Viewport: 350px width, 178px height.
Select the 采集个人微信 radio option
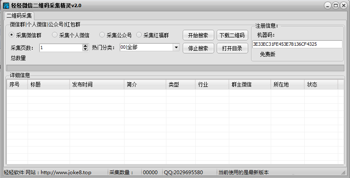54,35
